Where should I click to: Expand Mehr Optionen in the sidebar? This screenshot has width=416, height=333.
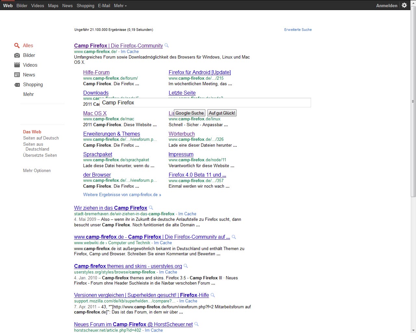37,170
